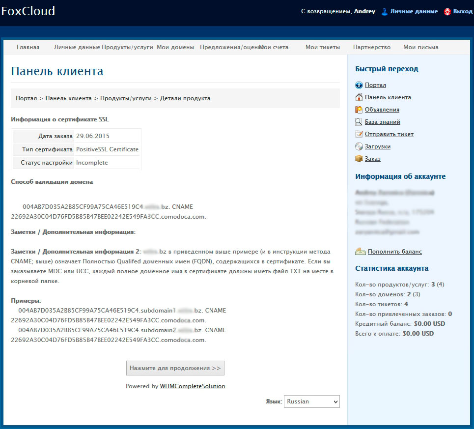Click the Выход logout link
This screenshot has height=429, width=474.
[x=463, y=11]
